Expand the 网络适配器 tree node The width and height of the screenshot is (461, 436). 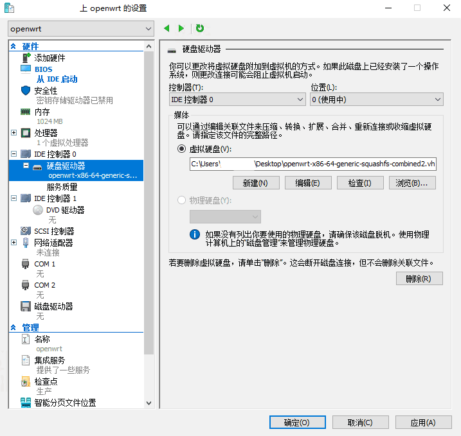point(14,243)
